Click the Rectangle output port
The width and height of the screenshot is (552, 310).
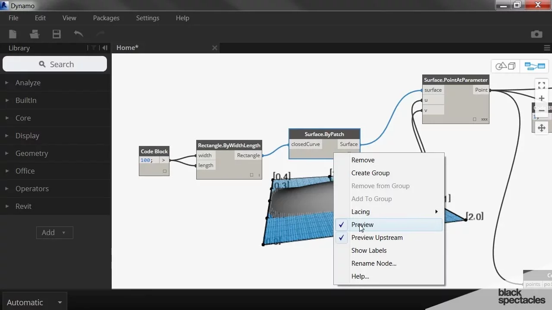(248, 155)
